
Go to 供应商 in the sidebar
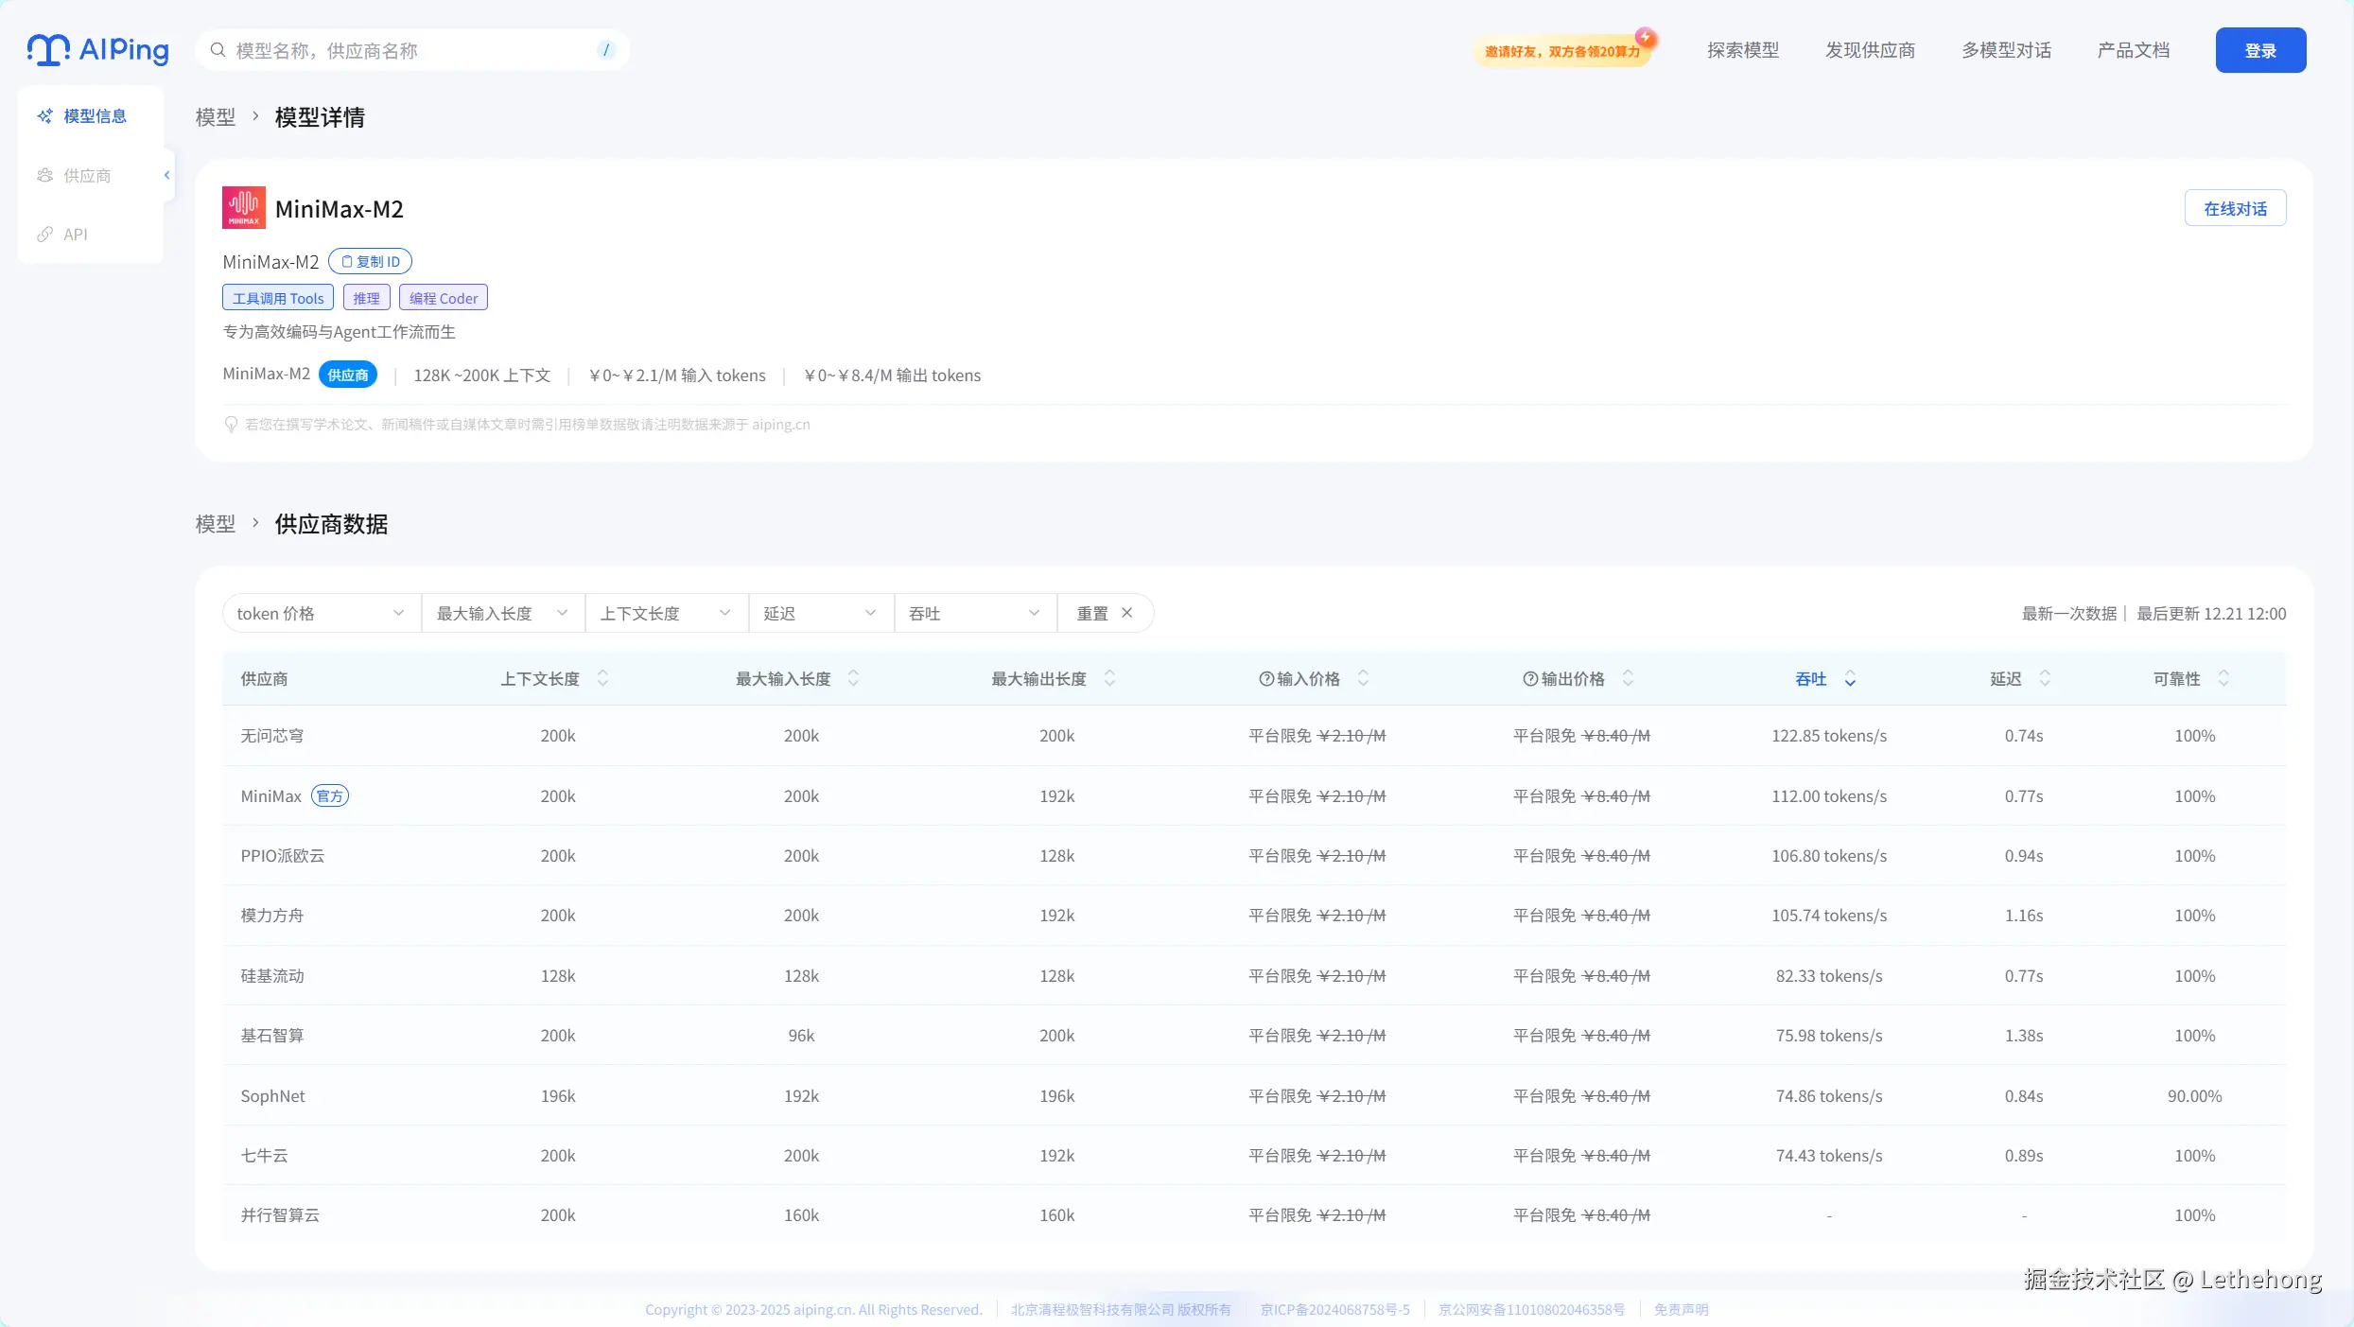87,176
